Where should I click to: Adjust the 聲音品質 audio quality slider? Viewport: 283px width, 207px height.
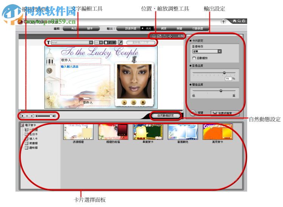click(221, 91)
